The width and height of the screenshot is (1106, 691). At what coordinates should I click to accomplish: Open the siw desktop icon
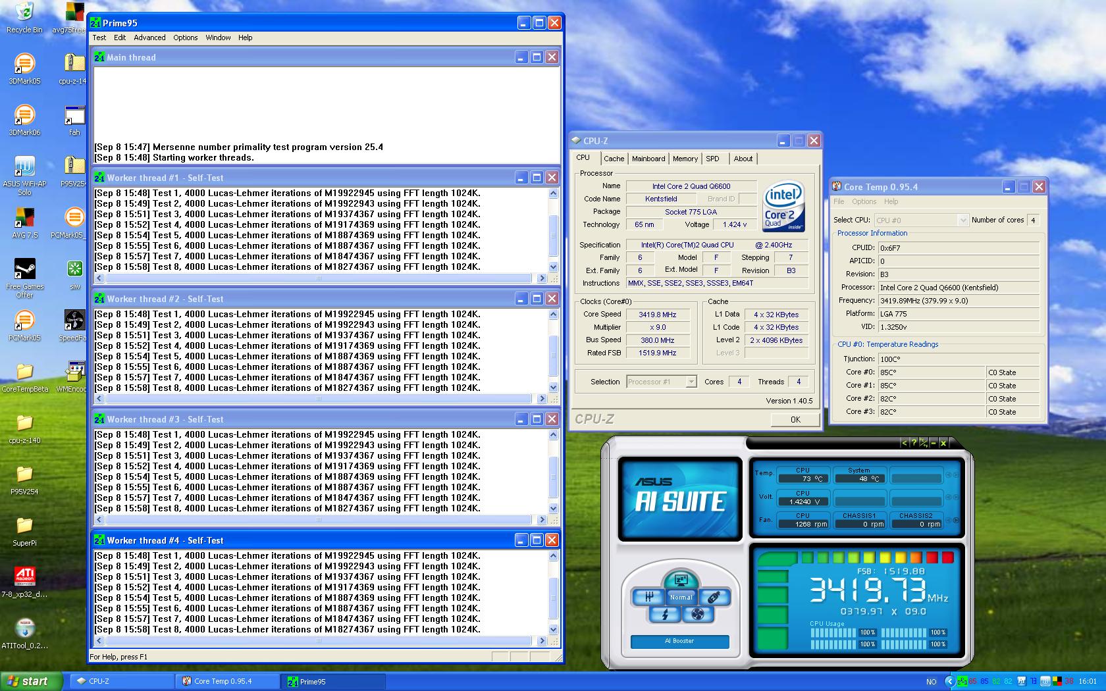click(x=74, y=274)
